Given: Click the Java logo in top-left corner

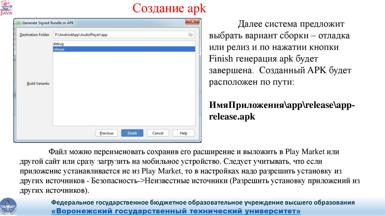Looking at the screenshot, I should (x=6, y=8).
